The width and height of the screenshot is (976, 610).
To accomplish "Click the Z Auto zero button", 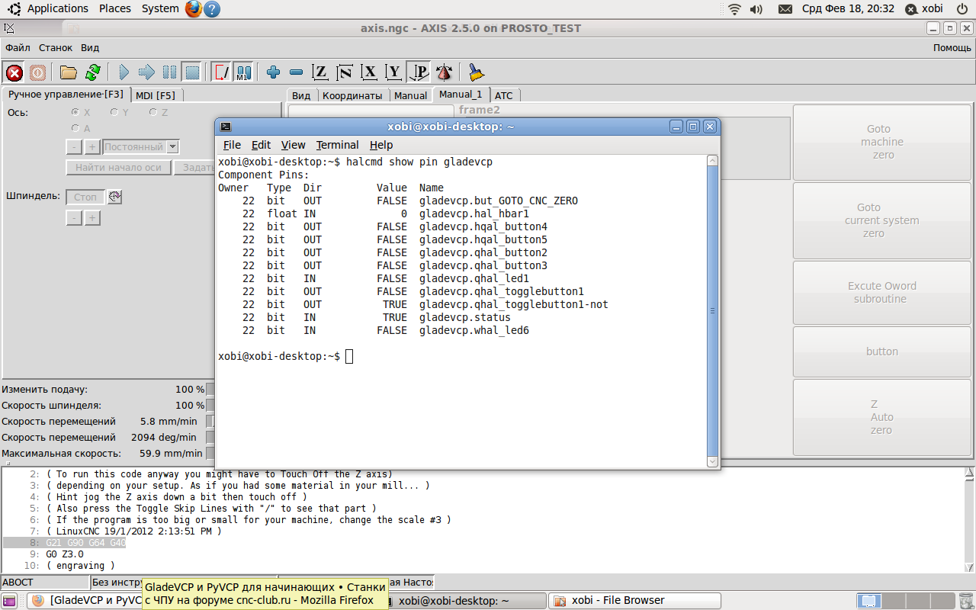I will coord(882,417).
